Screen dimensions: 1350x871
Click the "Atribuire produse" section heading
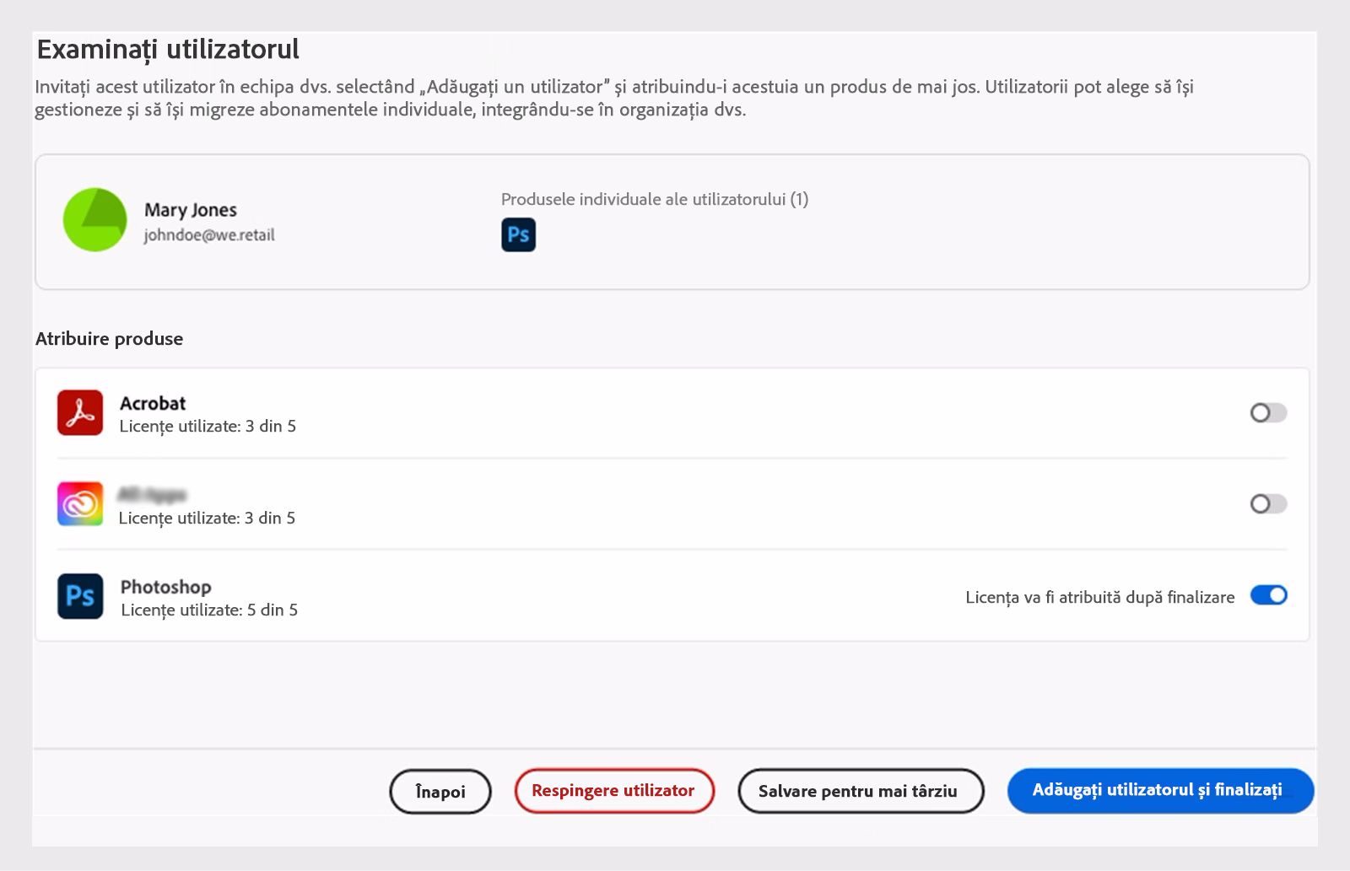point(110,339)
